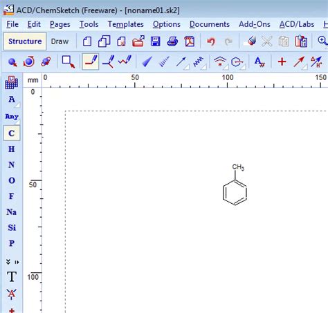Click the zoom in magnifier

coord(322,41)
